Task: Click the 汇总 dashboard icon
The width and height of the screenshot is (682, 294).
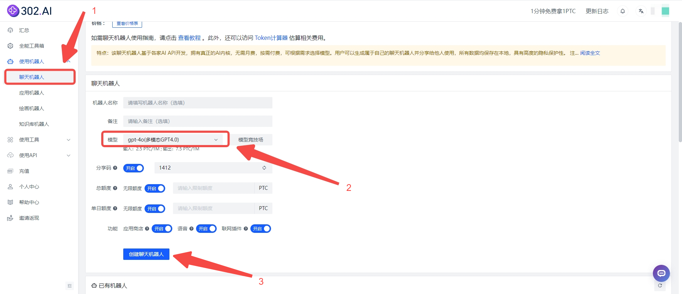Action: 10,30
